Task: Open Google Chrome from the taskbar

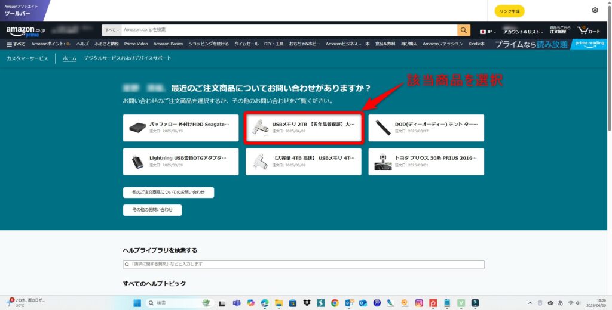Action: tap(335, 303)
